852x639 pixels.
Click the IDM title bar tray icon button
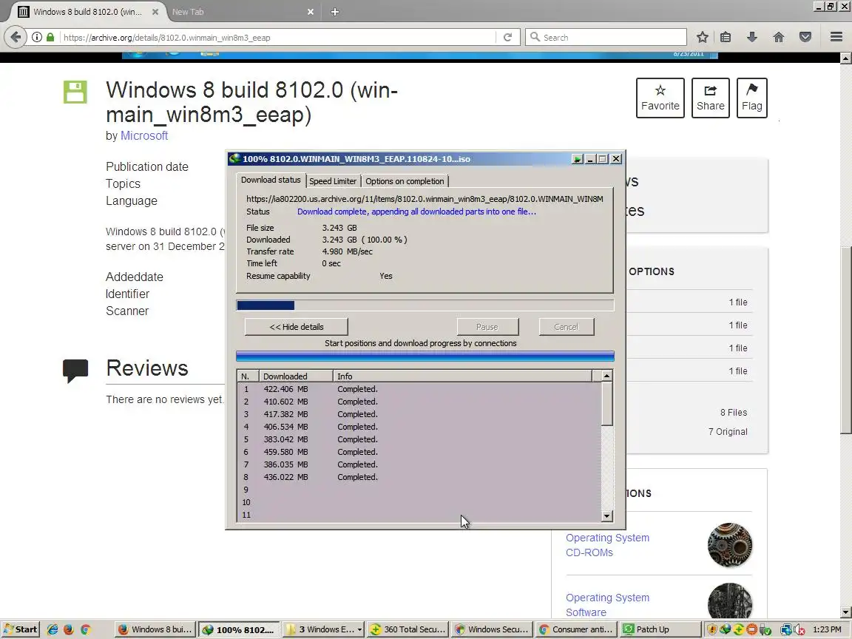click(577, 159)
